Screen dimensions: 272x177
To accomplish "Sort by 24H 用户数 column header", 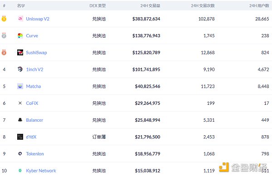I will point(259,6).
